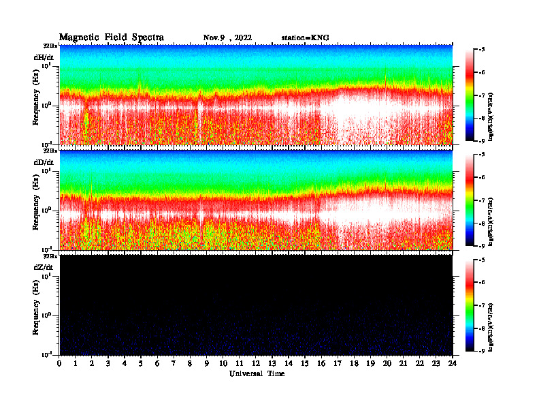The height and width of the screenshot is (417, 539).
Task: Click the black dZ/dt spectrogram plot area
Action: (256, 305)
